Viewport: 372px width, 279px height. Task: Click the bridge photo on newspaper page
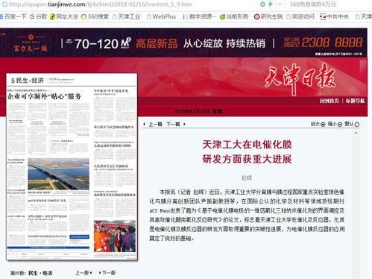point(58,174)
